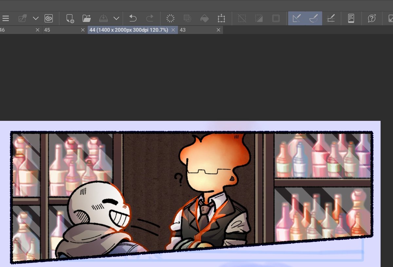Image resolution: width=393 pixels, height=267 pixels.
Task: Save the current canvas
Action: click(103, 18)
